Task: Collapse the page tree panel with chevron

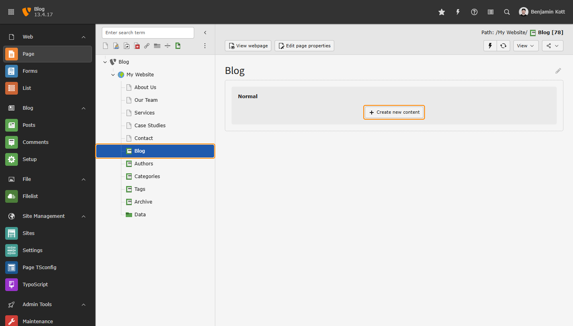Action: click(205, 33)
